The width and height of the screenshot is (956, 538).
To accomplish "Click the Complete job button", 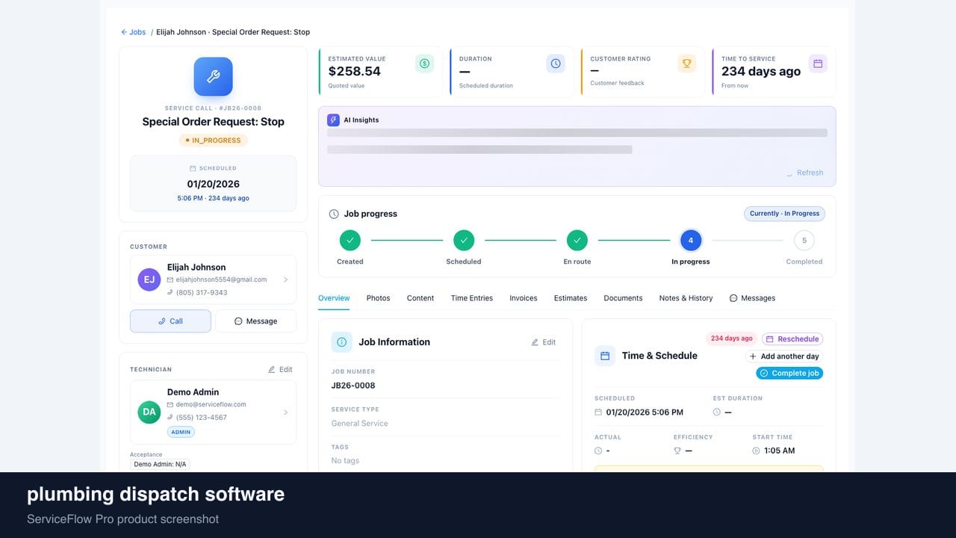I will tap(789, 373).
